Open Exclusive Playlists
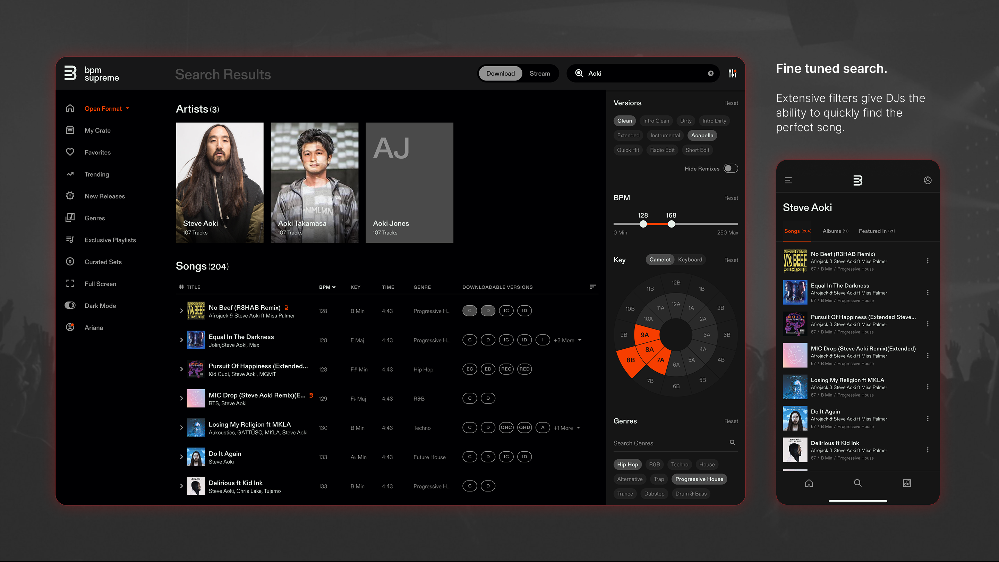This screenshot has height=562, width=999. (x=110, y=240)
